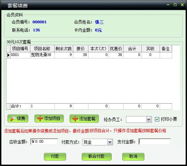Click the 取消 cancel button

pyautogui.click(x=133, y=157)
